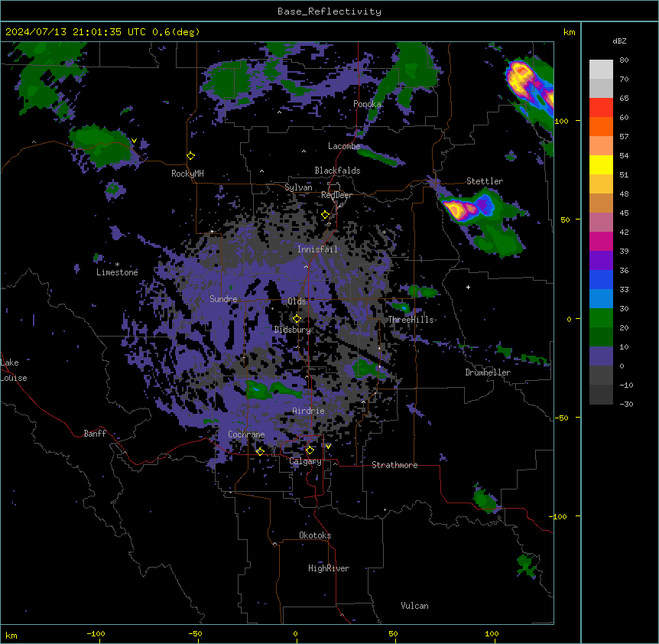This screenshot has width=659, height=644.
Task: Select the magenta swatch in dBZ legend
Action: (601, 241)
